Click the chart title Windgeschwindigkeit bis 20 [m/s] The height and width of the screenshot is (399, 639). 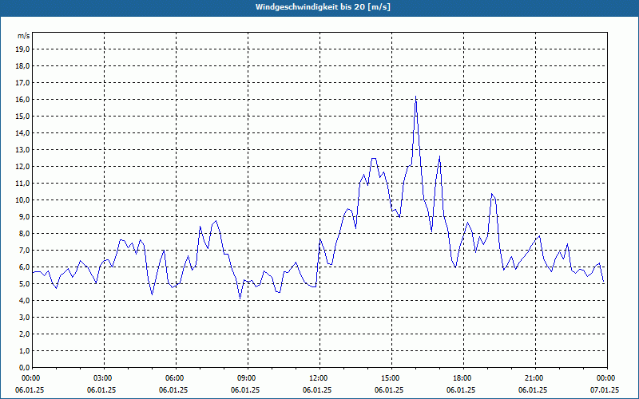tap(323, 7)
